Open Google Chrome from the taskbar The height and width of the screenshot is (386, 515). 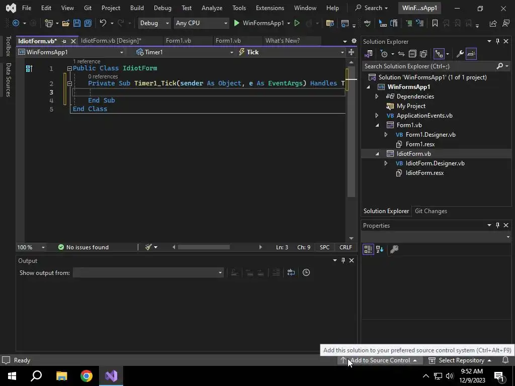click(x=87, y=376)
